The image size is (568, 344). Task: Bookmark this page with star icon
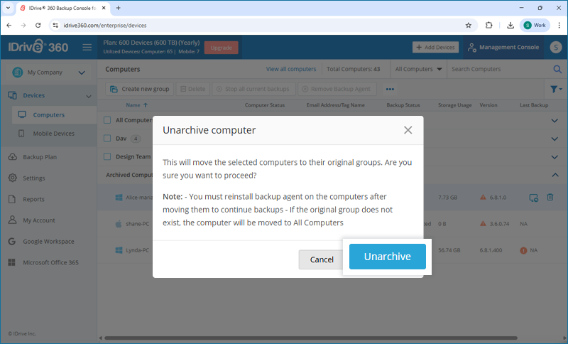click(469, 26)
